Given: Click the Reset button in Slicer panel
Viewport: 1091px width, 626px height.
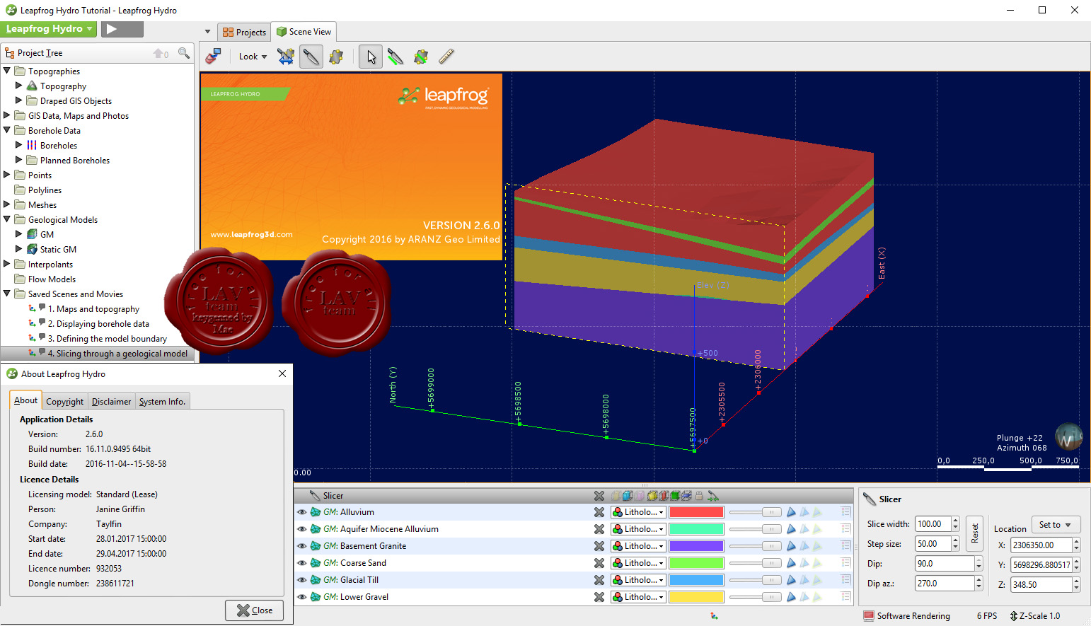Looking at the screenshot, I should tap(974, 533).
